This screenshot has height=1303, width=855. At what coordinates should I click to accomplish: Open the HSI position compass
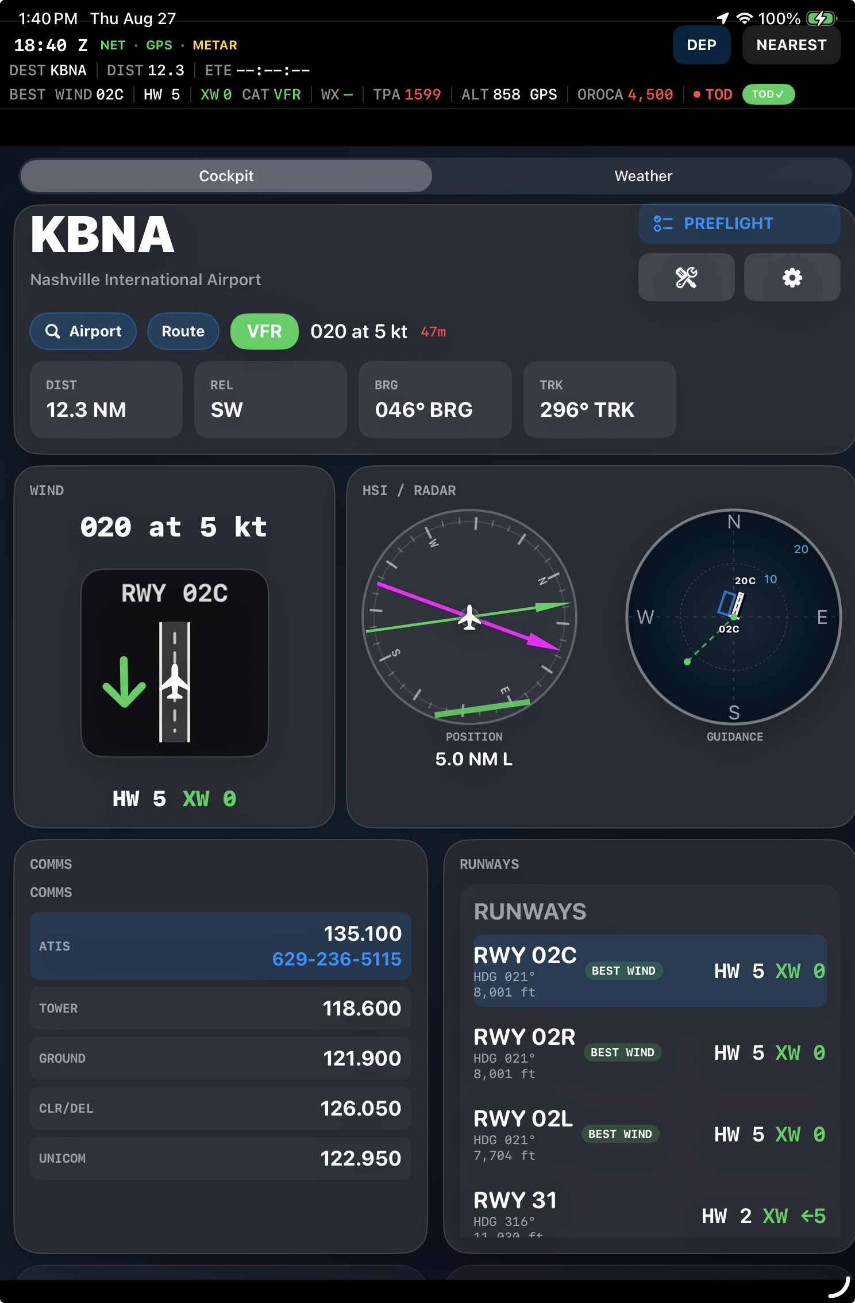469,617
